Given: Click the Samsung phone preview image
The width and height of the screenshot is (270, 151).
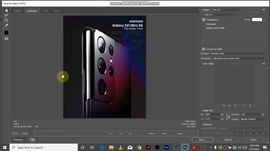Looking at the screenshot, I should [105, 67].
